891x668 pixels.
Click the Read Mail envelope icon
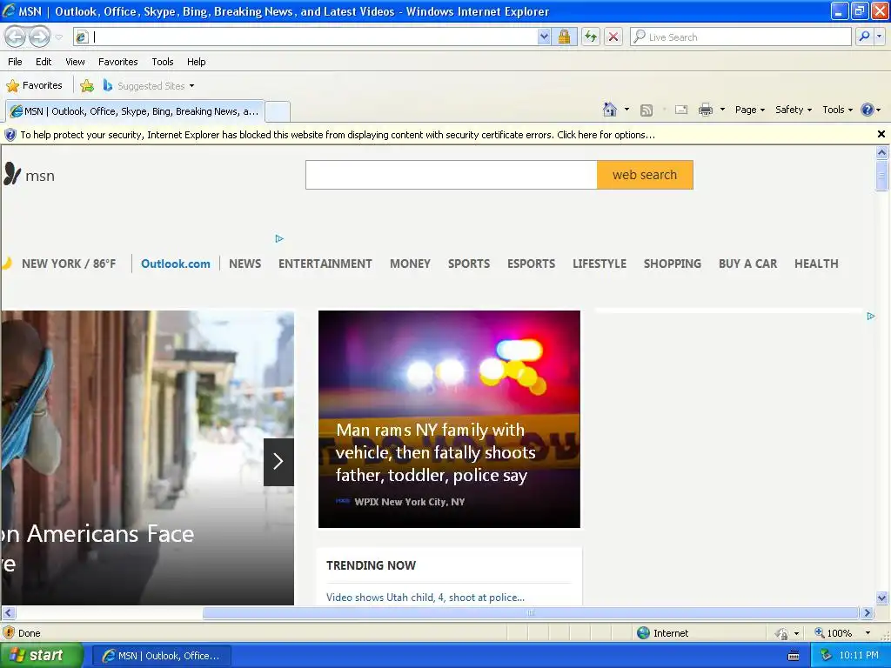(x=681, y=110)
